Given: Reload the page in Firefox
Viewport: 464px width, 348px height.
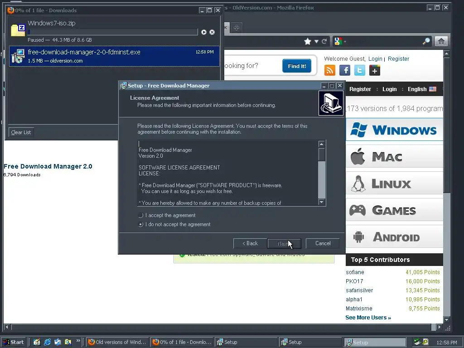Looking at the screenshot, I should click(324, 41).
